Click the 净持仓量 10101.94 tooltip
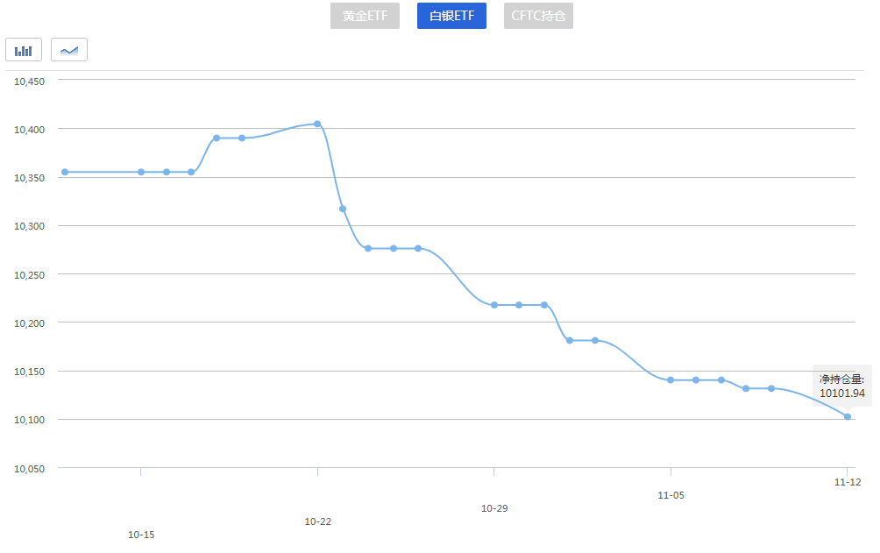 [841, 386]
